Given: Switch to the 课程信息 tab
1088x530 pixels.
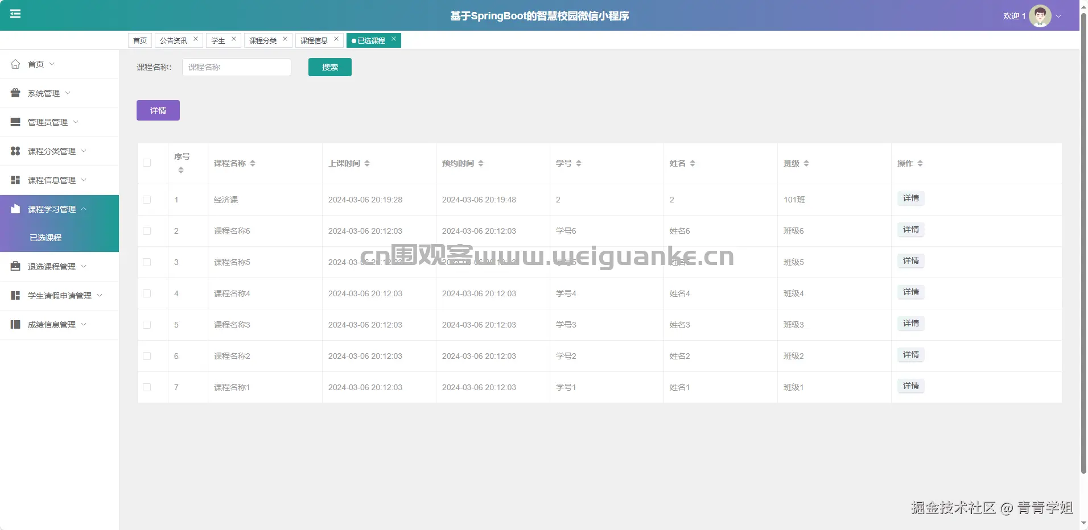Looking at the screenshot, I should pos(314,40).
